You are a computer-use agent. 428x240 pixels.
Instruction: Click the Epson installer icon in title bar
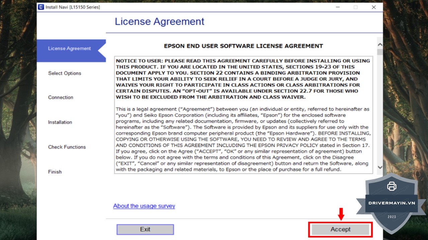[x=41, y=7]
